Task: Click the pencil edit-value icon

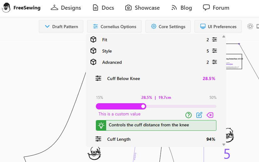Action: click(199, 115)
